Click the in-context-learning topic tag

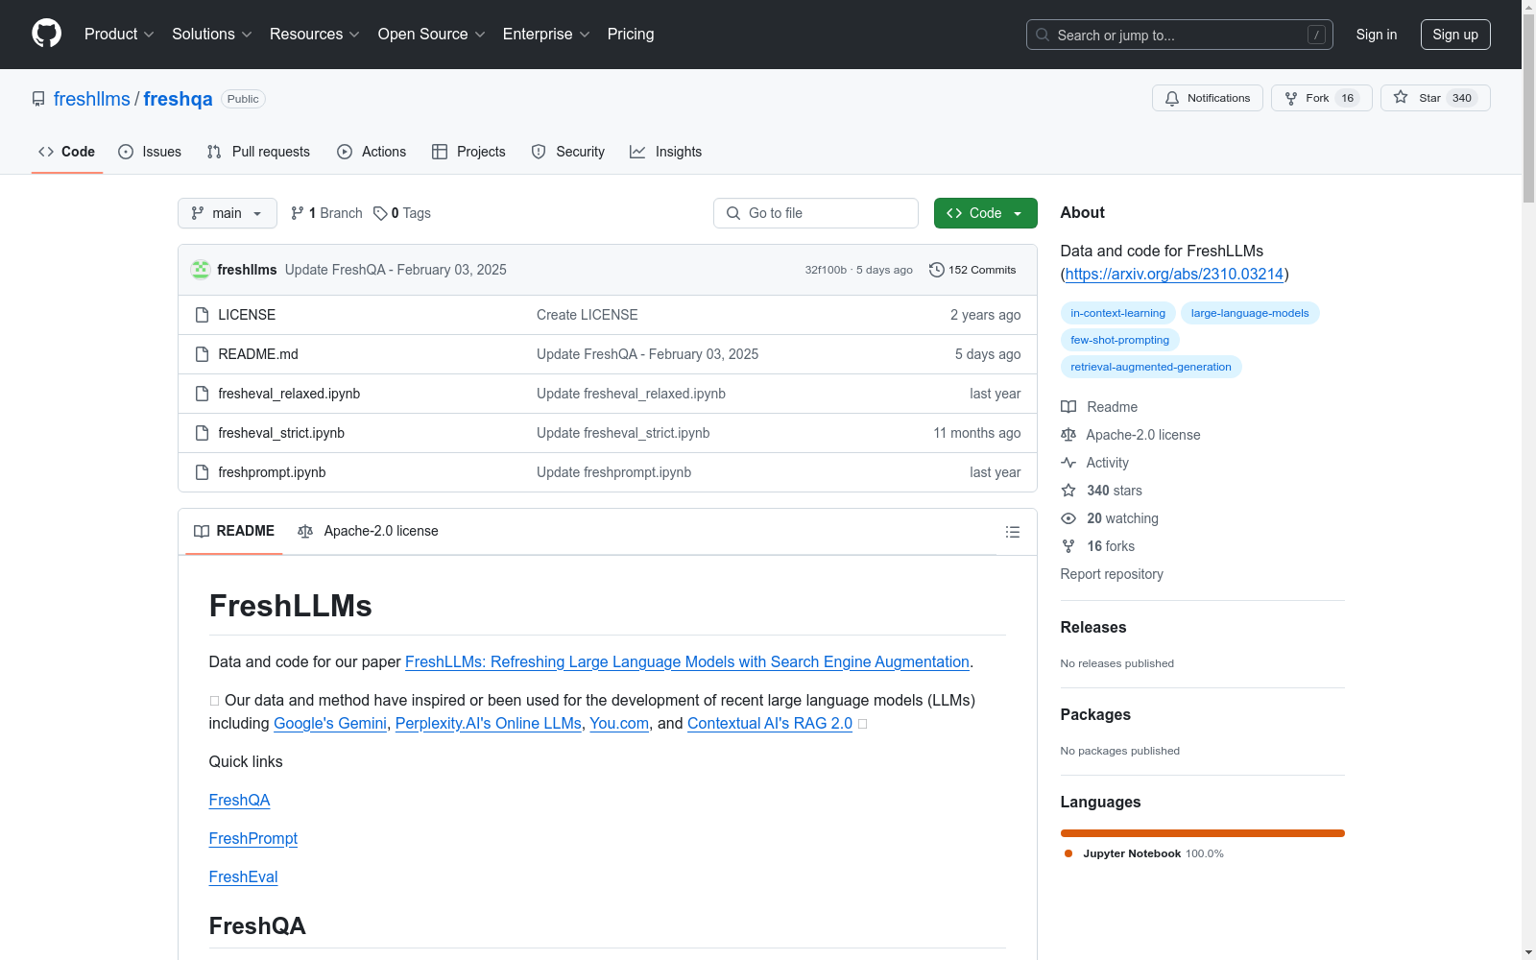1117,313
